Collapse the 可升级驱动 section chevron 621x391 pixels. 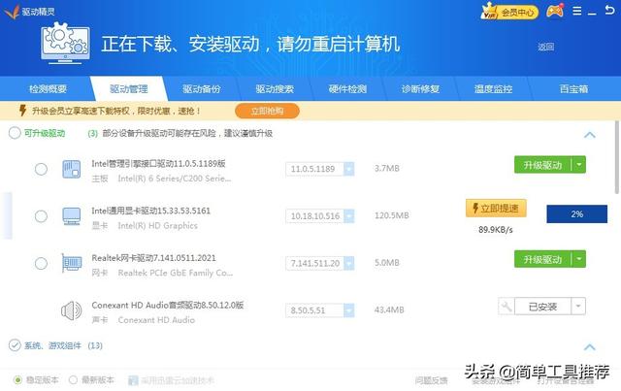[x=590, y=135]
